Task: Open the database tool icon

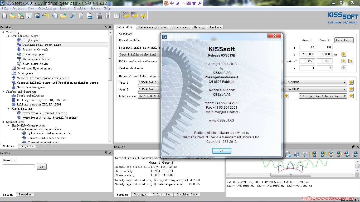Action: pyautogui.click(x=99, y=16)
